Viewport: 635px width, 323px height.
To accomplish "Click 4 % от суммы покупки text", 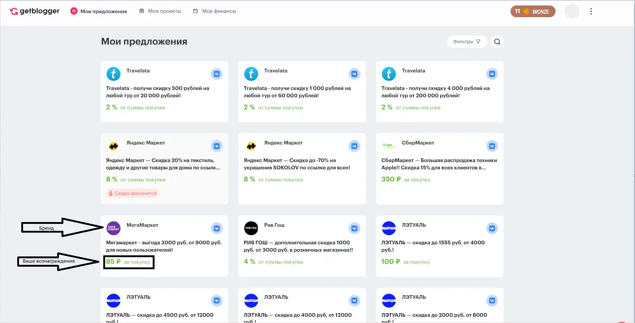I will (x=274, y=262).
